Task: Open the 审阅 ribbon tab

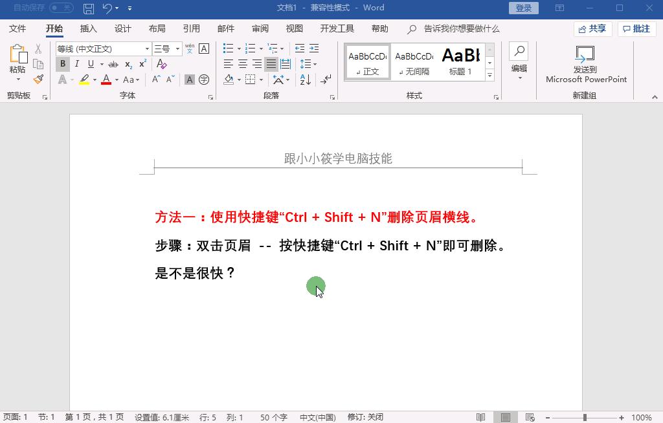Action: click(x=260, y=28)
